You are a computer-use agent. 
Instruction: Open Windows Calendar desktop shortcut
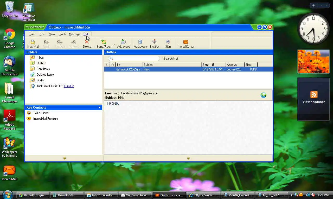click(x=29, y=11)
